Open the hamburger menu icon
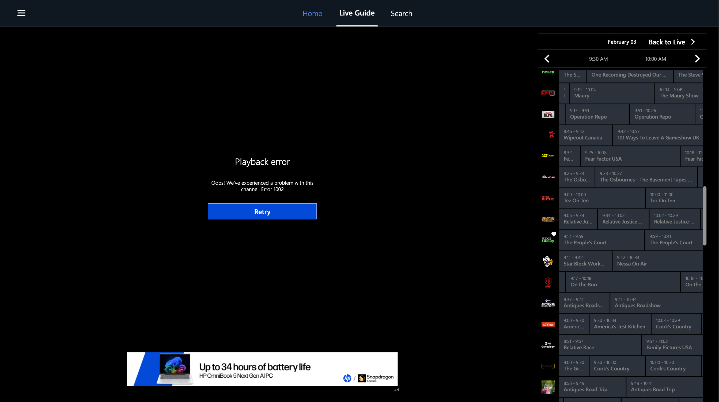Screen dimensions: 719x402 click(21, 13)
